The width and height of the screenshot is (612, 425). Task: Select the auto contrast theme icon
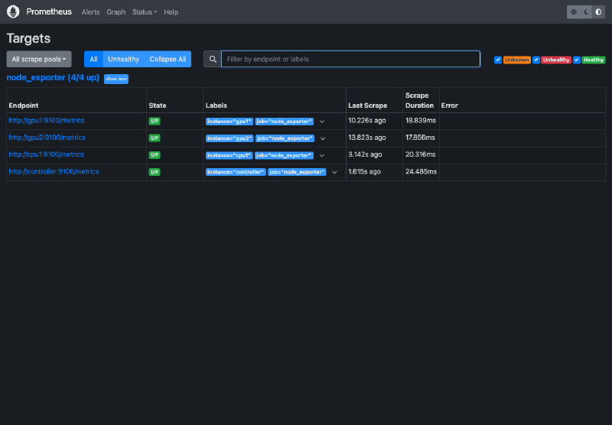(598, 12)
